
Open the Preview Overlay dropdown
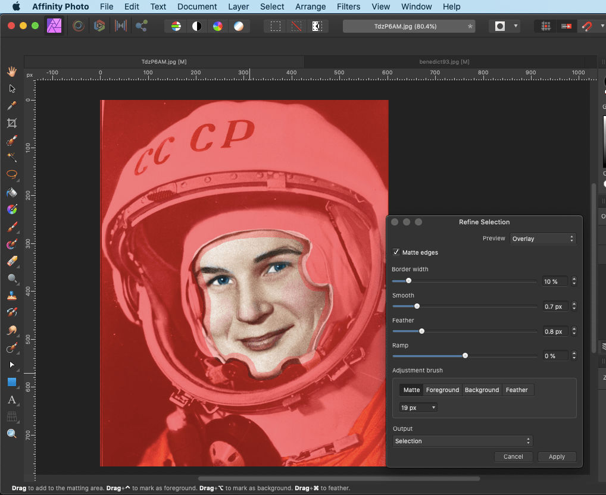(x=543, y=239)
